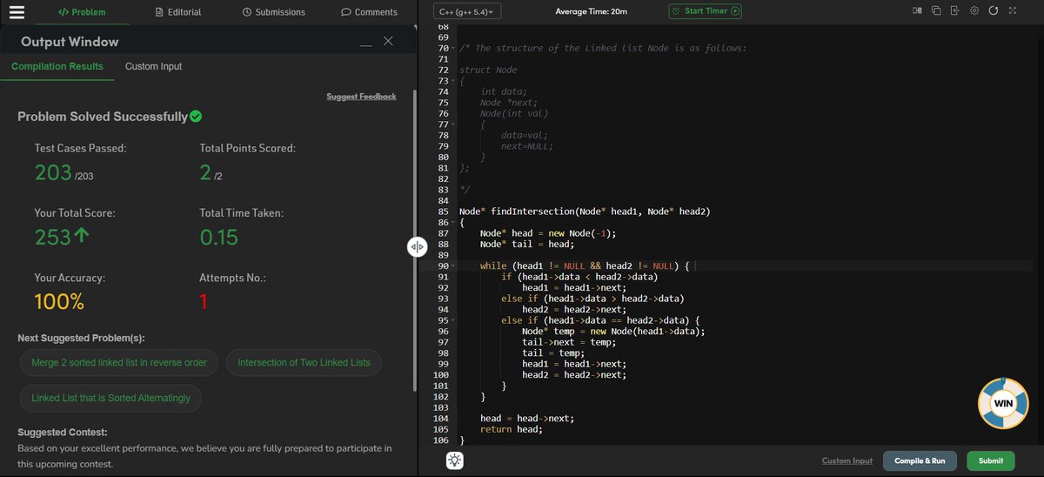Reset code with the circular arrow icon
Image resolution: width=1044 pixels, height=477 pixels.
point(994,11)
